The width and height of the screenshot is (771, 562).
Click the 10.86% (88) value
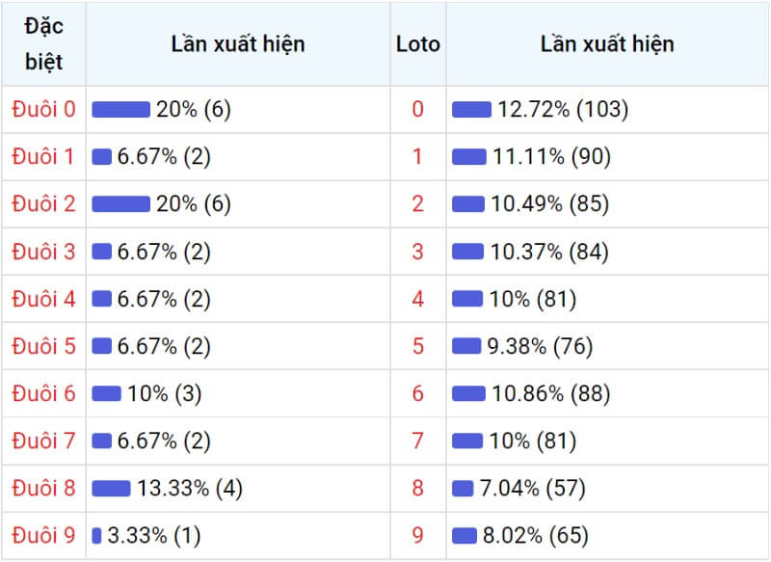[551, 393]
